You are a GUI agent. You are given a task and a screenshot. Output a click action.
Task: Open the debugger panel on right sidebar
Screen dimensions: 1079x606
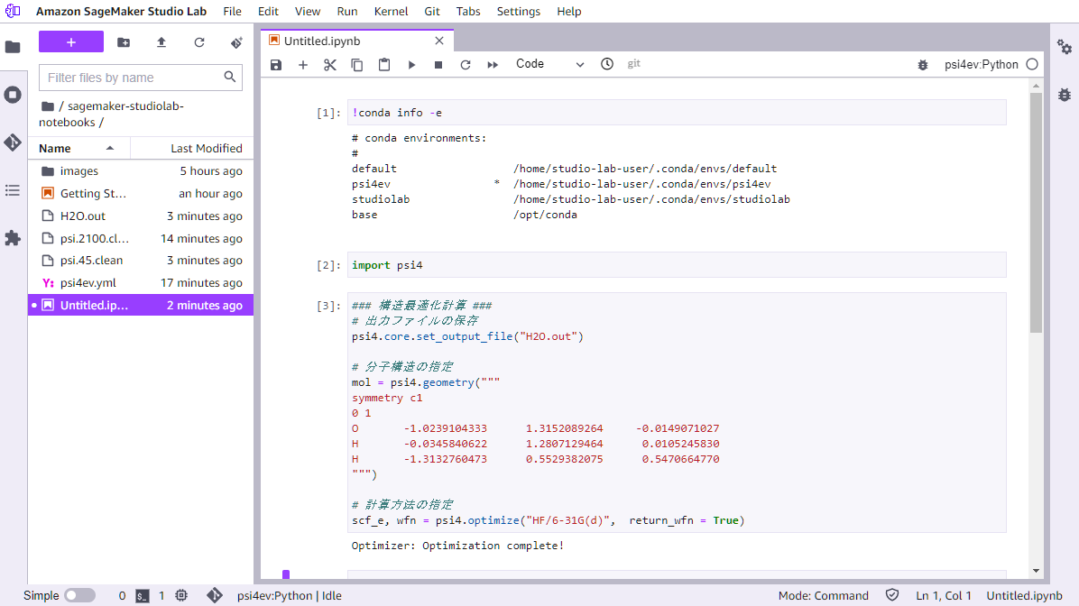tap(1065, 95)
